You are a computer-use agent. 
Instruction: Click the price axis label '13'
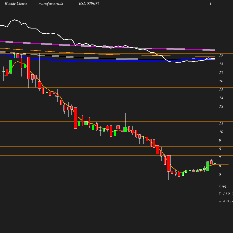[x=221, y=106]
